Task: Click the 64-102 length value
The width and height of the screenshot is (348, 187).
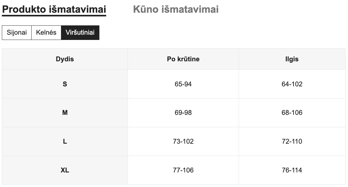Action: click(x=292, y=84)
